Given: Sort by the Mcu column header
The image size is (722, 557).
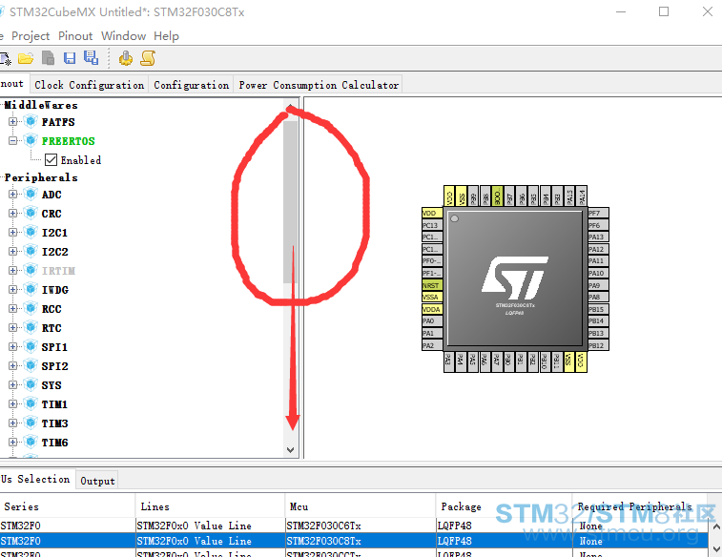Looking at the screenshot, I should point(361,506).
